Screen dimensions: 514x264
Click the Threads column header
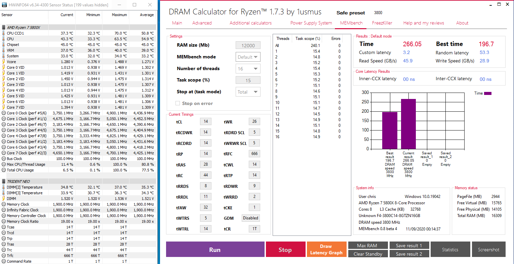(283, 39)
